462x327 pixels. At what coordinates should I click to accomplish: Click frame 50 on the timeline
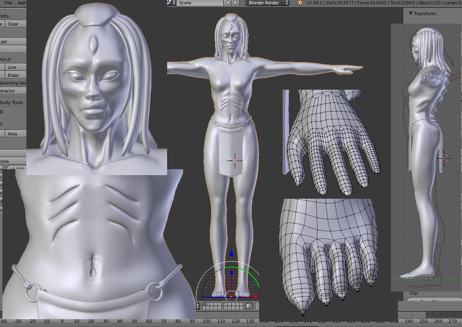pos(134,321)
